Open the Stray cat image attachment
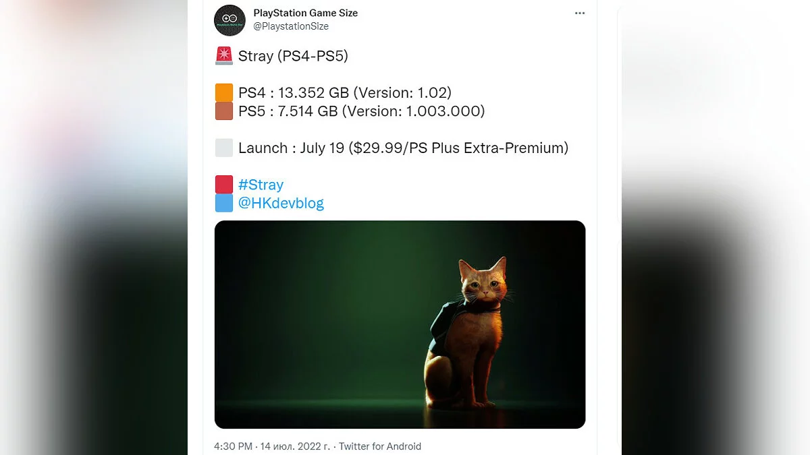The height and width of the screenshot is (455, 810). point(400,324)
